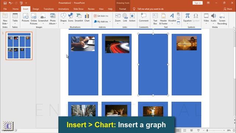Insert Object icon in Text group
This screenshot has height=133, width=236.
(178, 23)
